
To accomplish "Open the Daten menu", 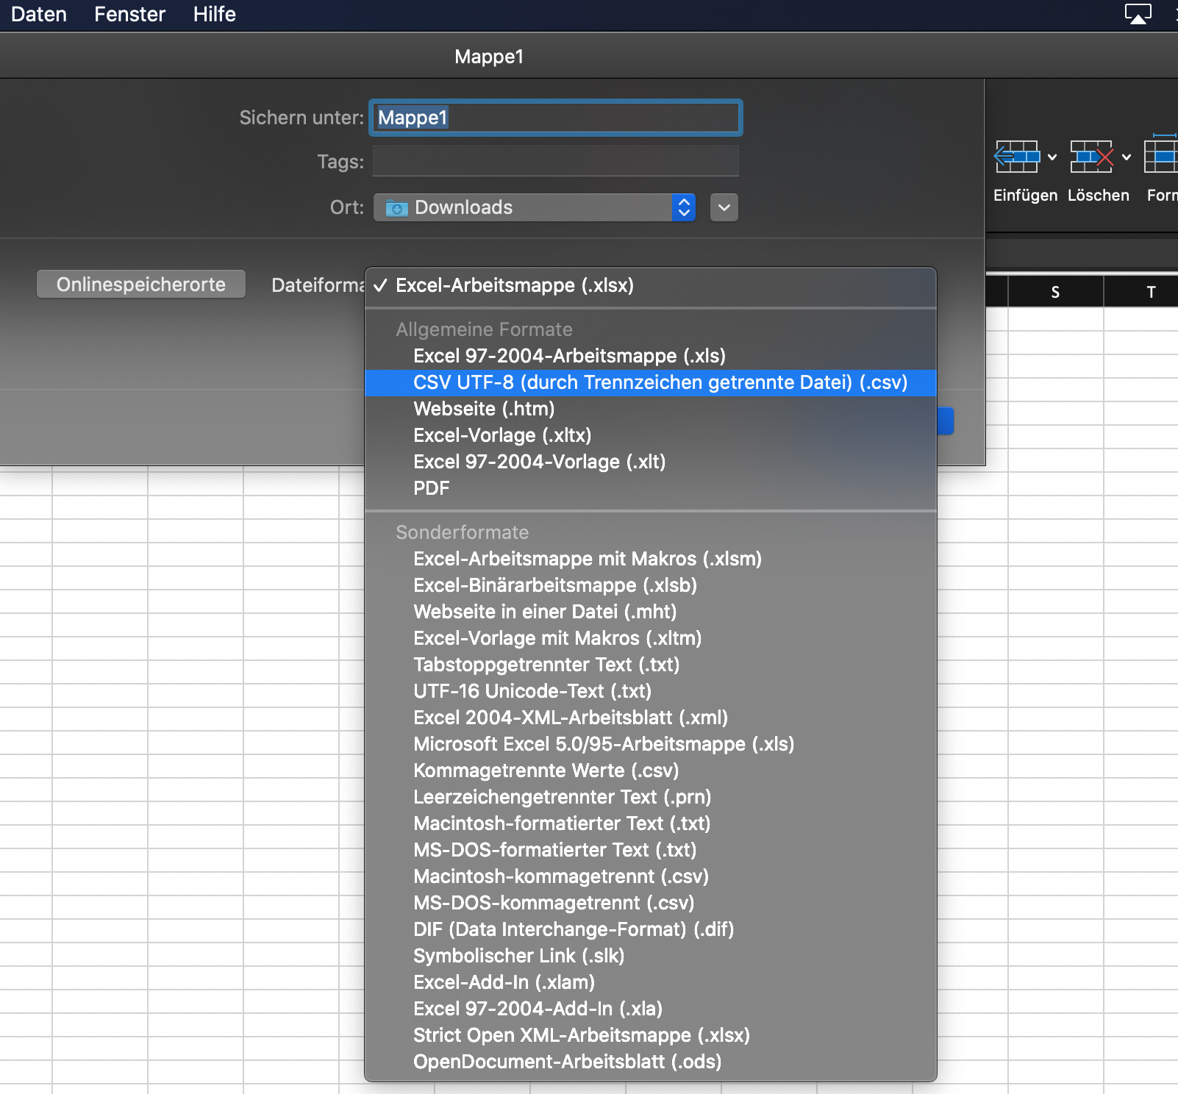I will click(x=38, y=14).
